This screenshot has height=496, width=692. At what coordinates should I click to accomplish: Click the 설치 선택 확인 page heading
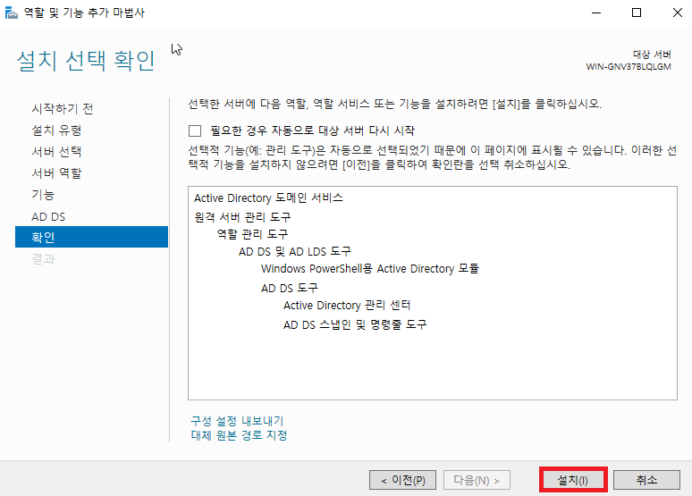[86, 61]
